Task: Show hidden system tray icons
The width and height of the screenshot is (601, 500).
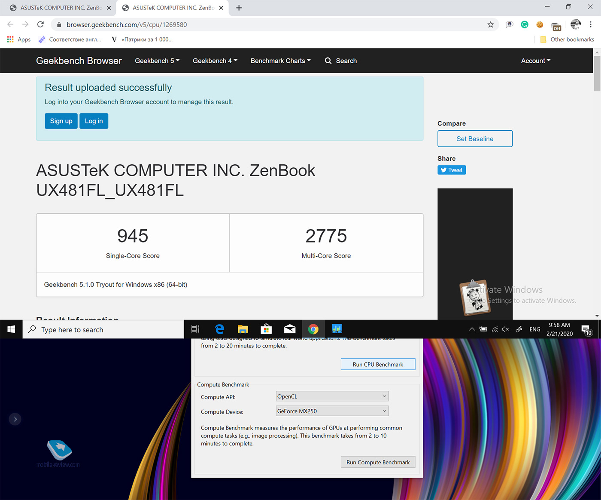Action: [x=472, y=329]
